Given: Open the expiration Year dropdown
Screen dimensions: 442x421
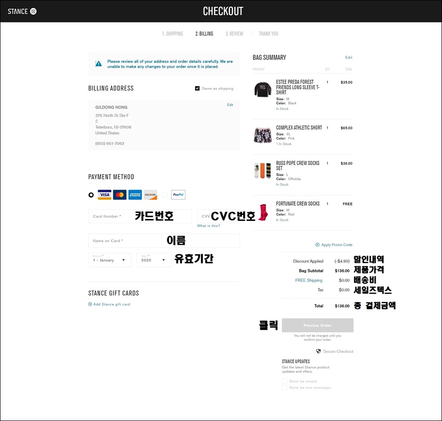Looking at the screenshot, I should click(154, 260).
